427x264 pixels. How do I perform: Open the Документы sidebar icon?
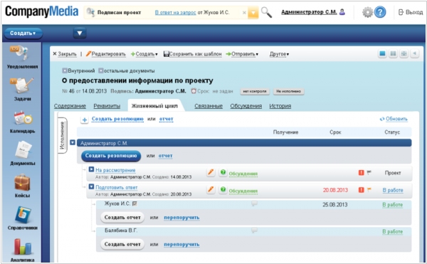pos(23,149)
